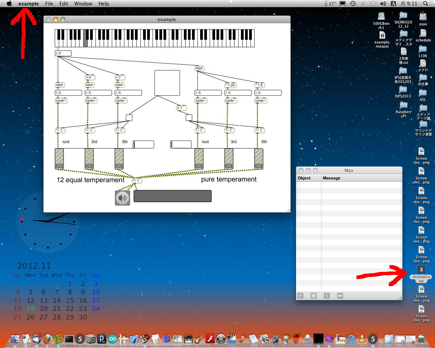
Task: Click the volume icon in menu bar
Action: click(383, 4)
